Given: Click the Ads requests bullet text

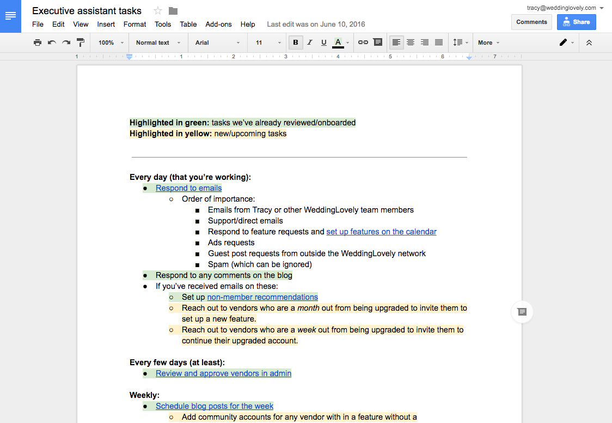Looking at the screenshot, I should pyautogui.click(x=231, y=243).
